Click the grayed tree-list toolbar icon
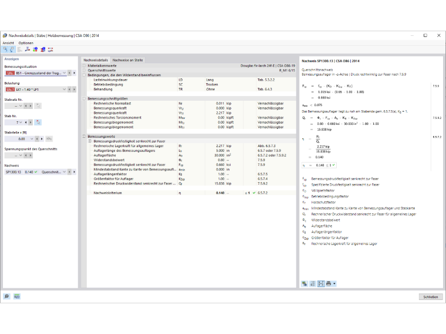This screenshot has width=446, height=334. pos(19,49)
